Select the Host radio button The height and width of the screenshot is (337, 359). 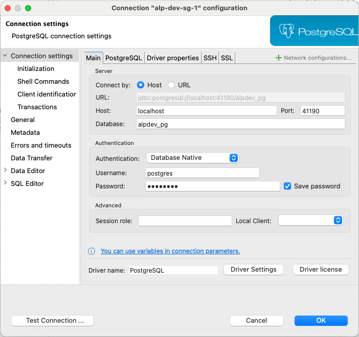click(x=141, y=85)
